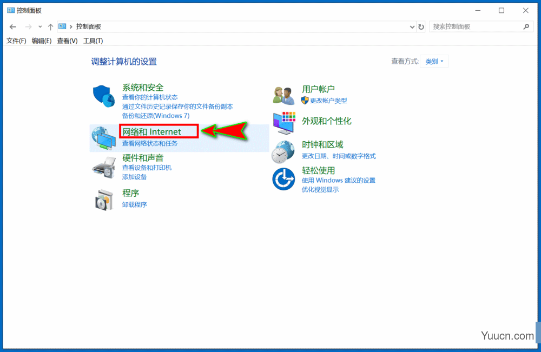Screen dimensions: 541x352
Task: Click the Control Panel title bar icon
Action: point(11,10)
